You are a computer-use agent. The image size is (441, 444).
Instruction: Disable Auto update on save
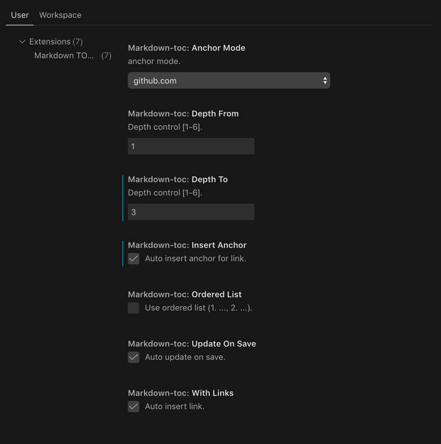click(133, 357)
